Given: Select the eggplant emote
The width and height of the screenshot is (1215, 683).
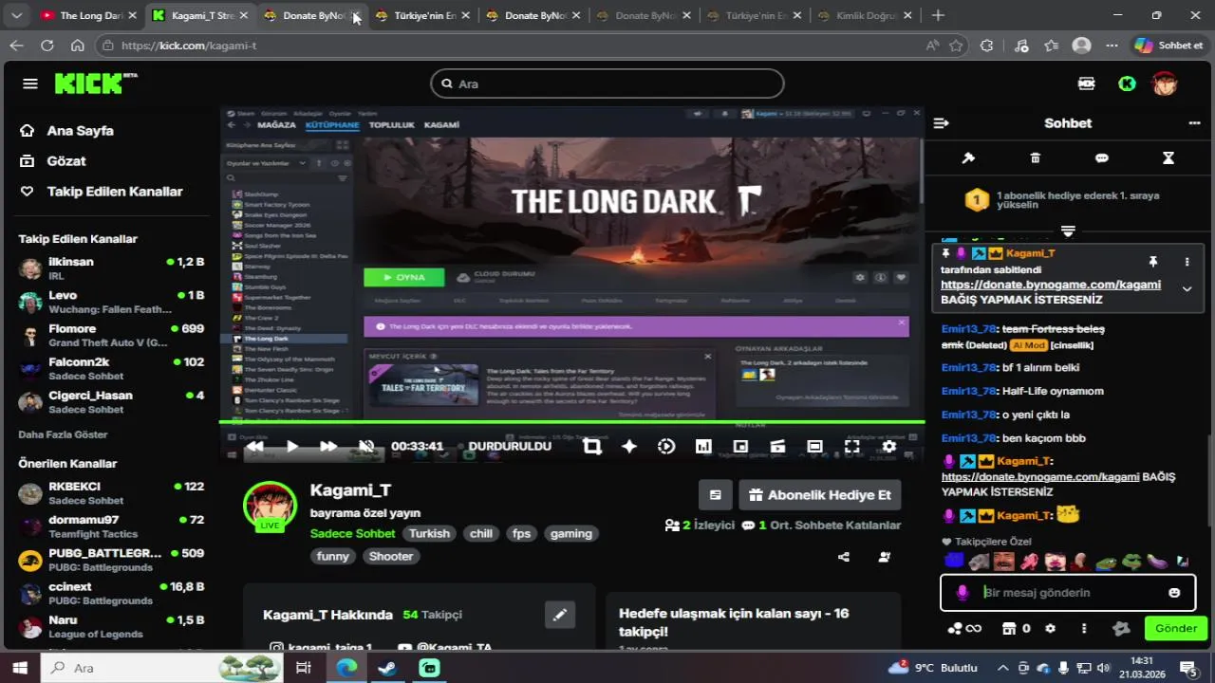Looking at the screenshot, I should tap(1156, 562).
